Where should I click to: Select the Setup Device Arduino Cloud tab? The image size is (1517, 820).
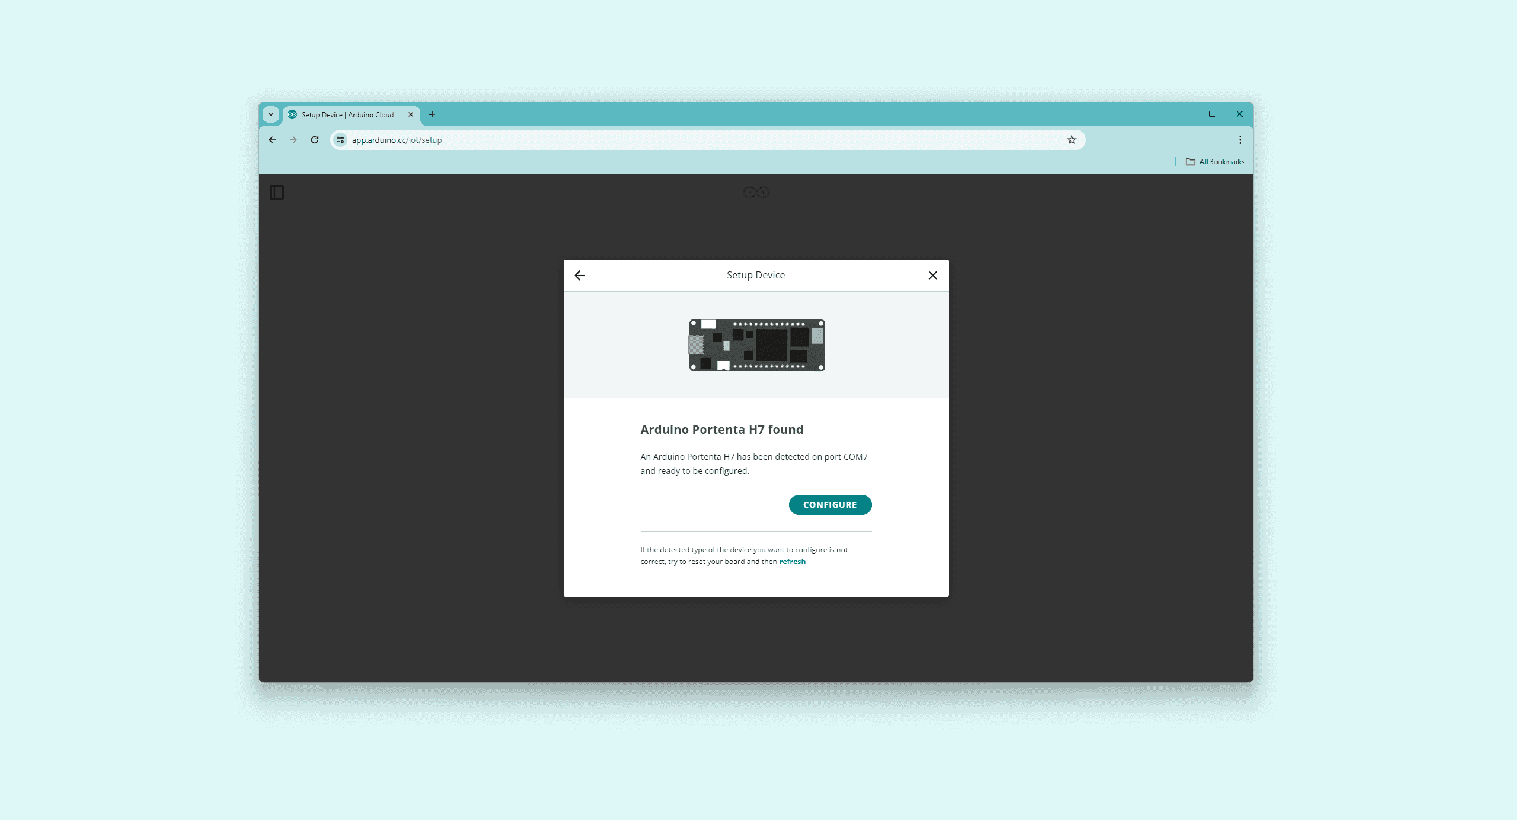347,115
